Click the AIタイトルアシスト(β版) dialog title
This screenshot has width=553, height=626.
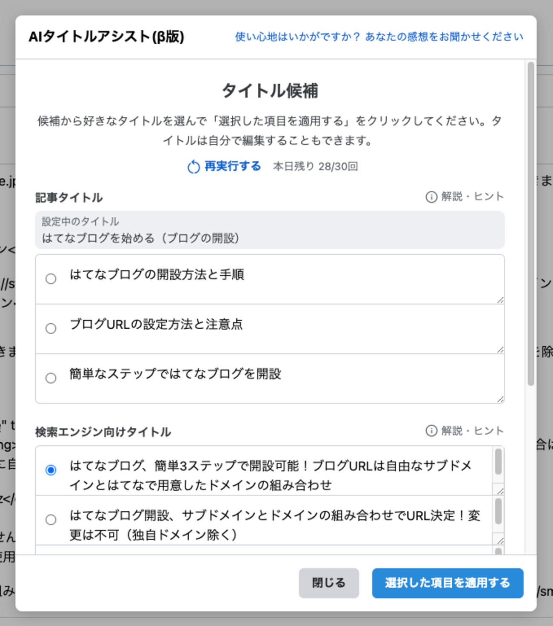click(106, 37)
